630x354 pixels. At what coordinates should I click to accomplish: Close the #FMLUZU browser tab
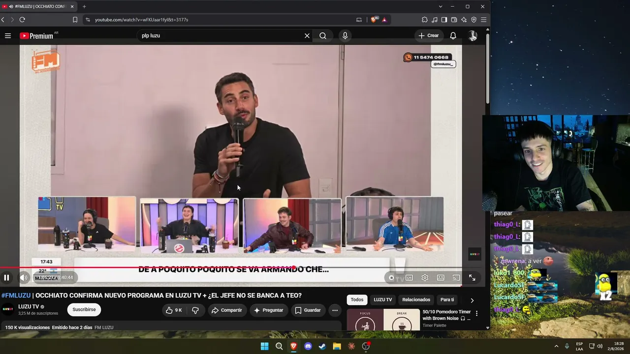pyautogui.click(x=72, y=6)
